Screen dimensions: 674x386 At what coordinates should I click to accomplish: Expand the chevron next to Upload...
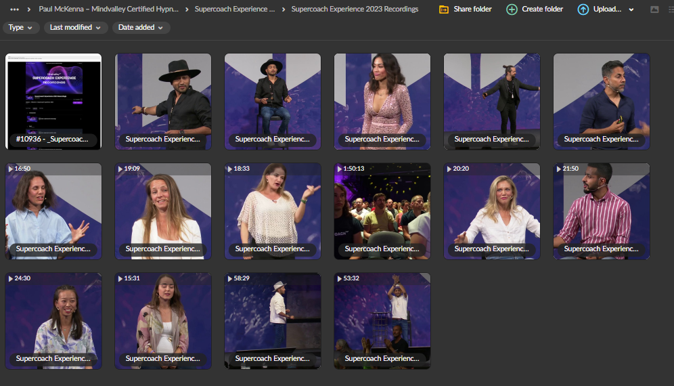click(631, 9)
